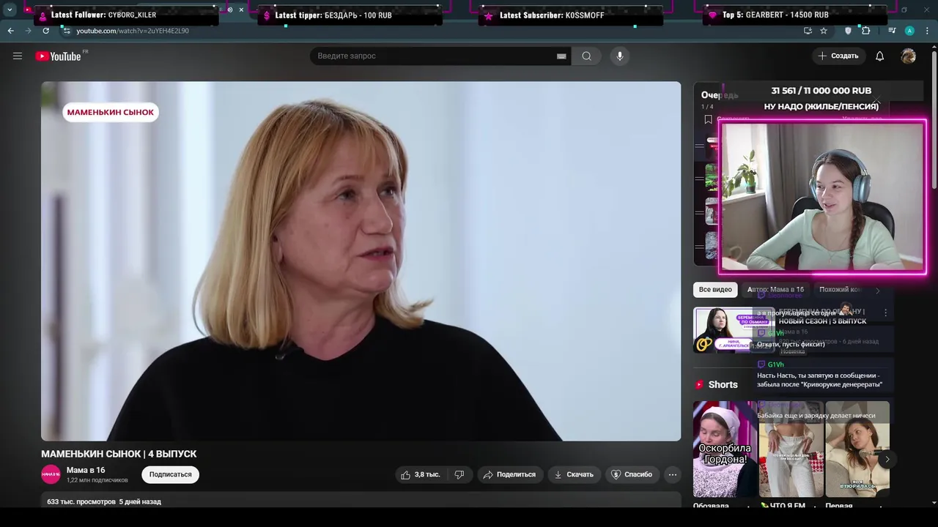Click the install app icon in address bar
The height and width of the screenshot is (527, 938).
point(808,31)
